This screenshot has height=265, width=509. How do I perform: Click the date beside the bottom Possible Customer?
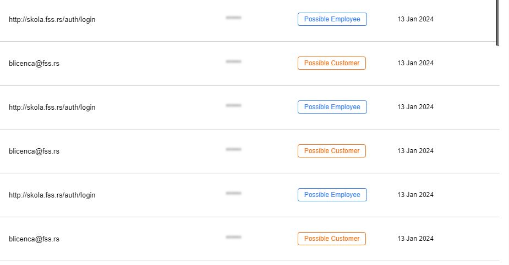[x=415, y=239]
